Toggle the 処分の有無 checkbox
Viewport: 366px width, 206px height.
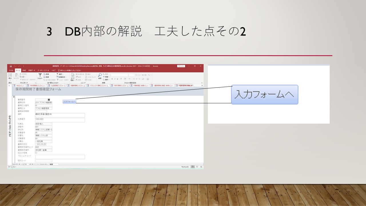(36, 153)
